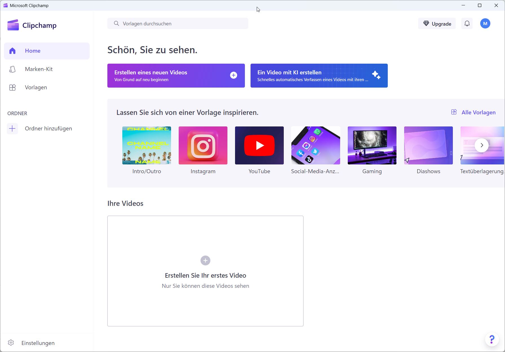The height and width of the screenshot is (352, 505).
Task: Click the plus icon in the Ihre Videos card
Action: pos(205,260)
